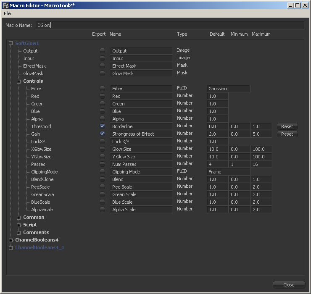This screenshot has width=311, height=294.
Task: Click the SoftGlow1 node label
Action: (x=27, y=43)
